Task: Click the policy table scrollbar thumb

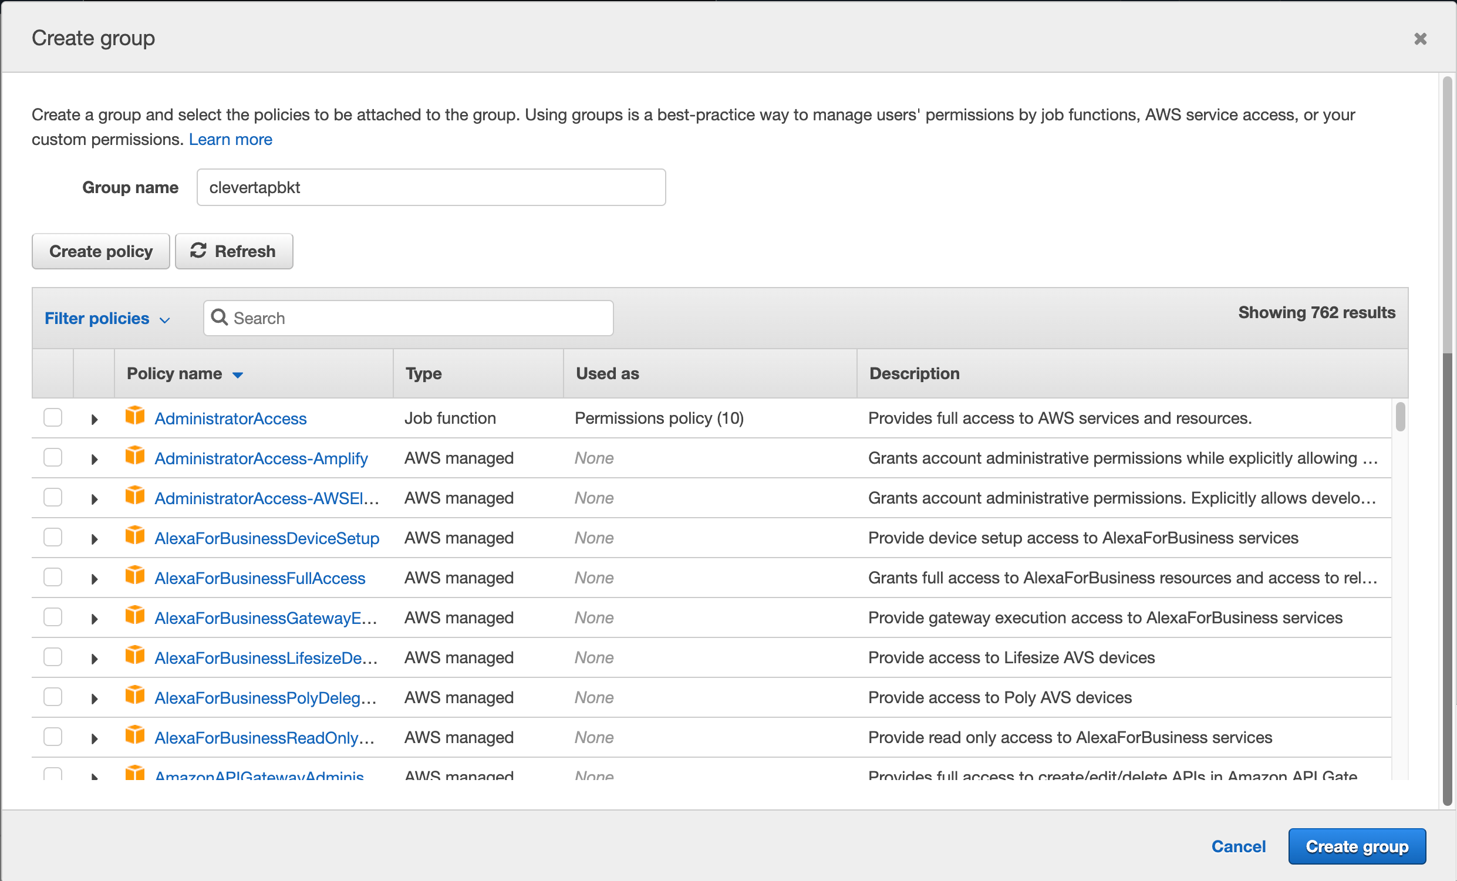Action: click(1399, 417)
